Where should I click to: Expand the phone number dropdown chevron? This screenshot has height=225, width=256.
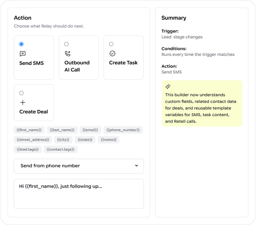pyautogui.click(x=137, y=166)
